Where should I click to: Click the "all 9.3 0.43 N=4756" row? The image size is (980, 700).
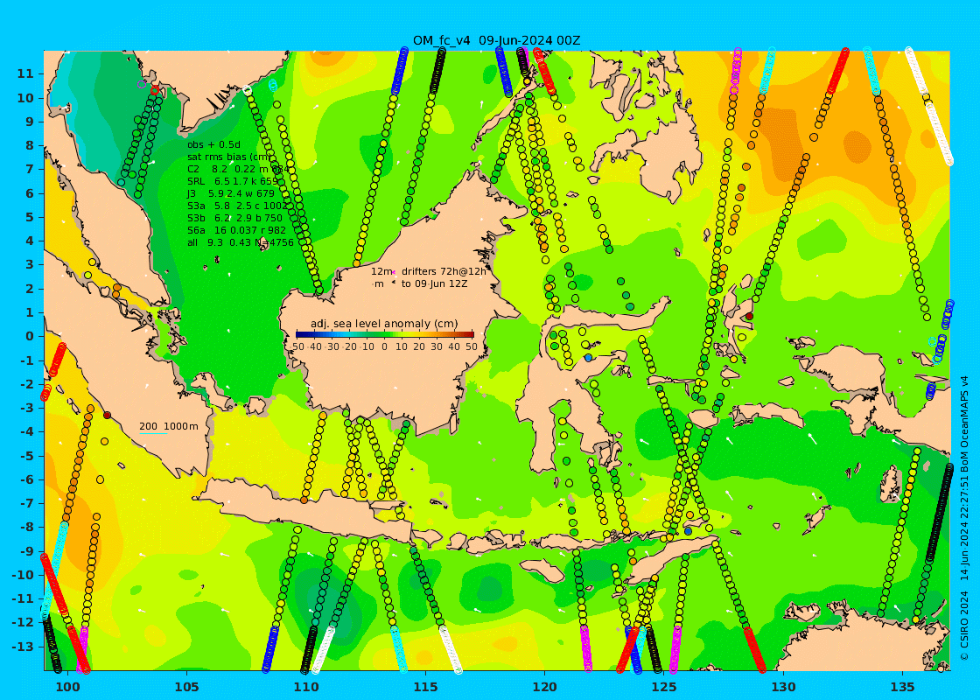point(241,242)
